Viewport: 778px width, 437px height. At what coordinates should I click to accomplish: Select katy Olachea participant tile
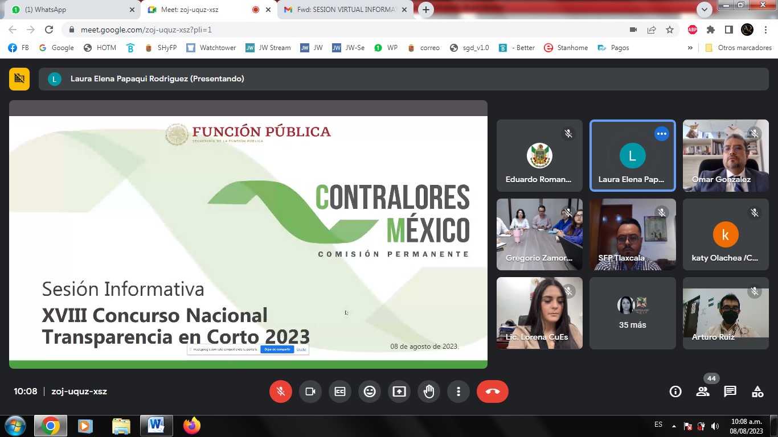tap(726, 234)
